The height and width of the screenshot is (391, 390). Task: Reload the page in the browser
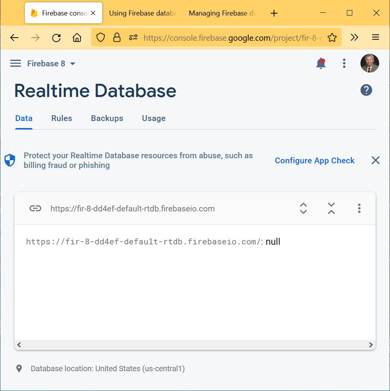56,38
